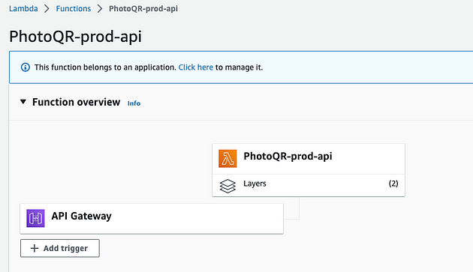Open the 'Click here' application link
This screenshot has width=473, height=272.
coord(196,67)
